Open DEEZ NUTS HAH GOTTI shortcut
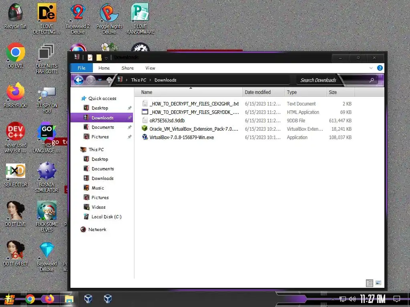 point(46,58)
